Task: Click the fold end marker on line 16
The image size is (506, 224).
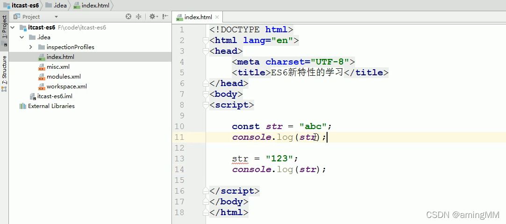Action: pos(205,191)
